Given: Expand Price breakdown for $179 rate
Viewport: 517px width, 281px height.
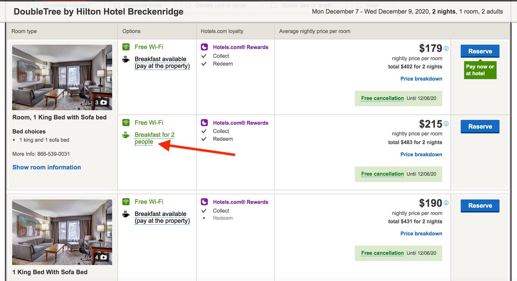Looking at the screenshot, I should 421,79.
